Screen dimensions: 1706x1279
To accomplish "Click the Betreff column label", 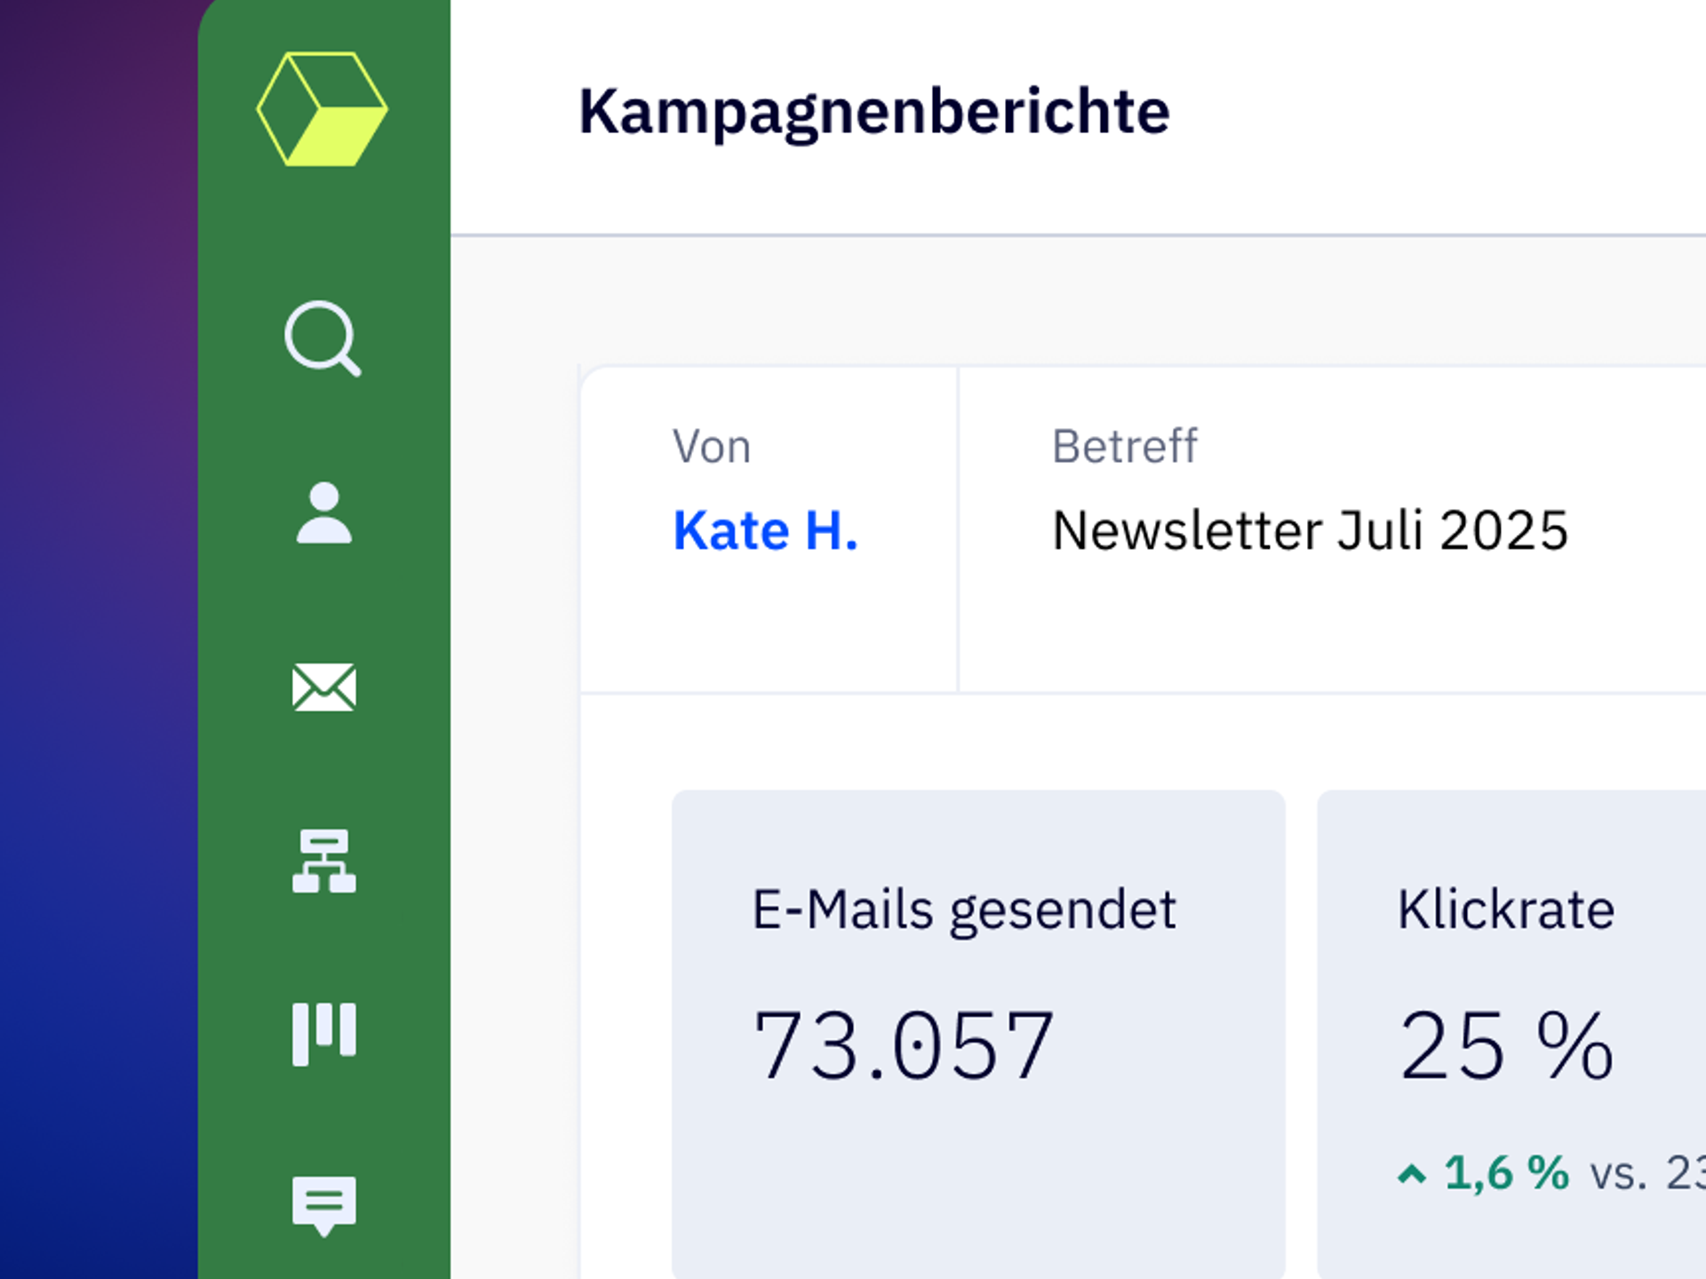I will 1124,447.
